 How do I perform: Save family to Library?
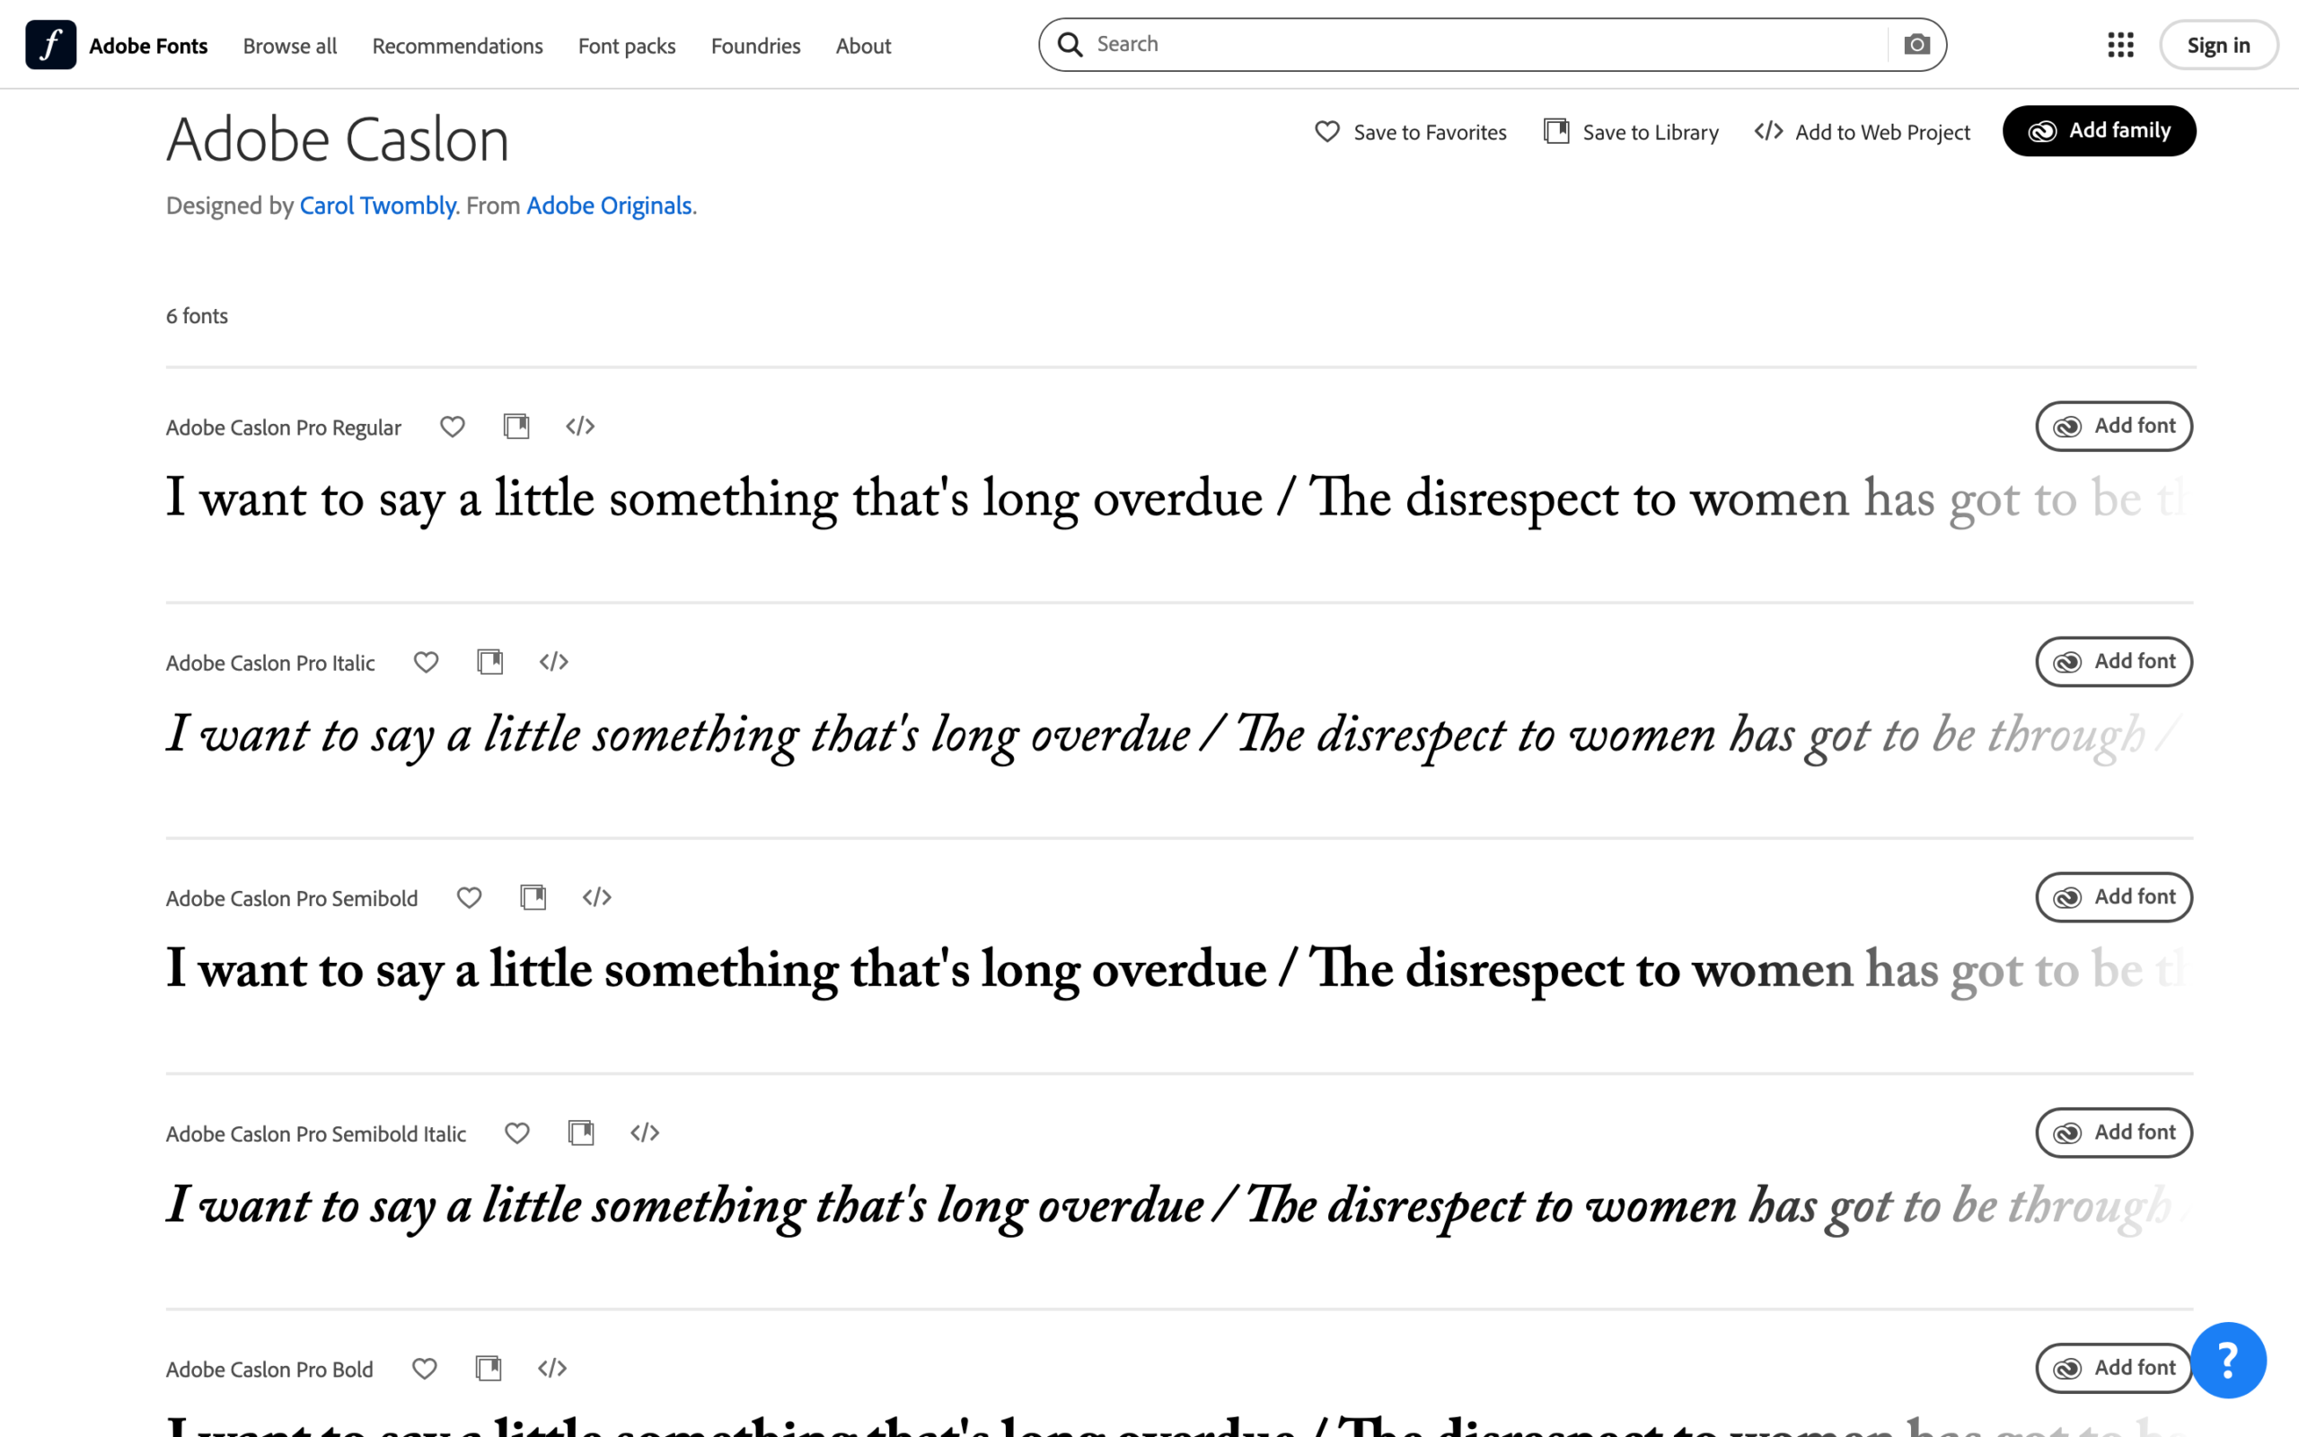click(x=1631, y=132)
